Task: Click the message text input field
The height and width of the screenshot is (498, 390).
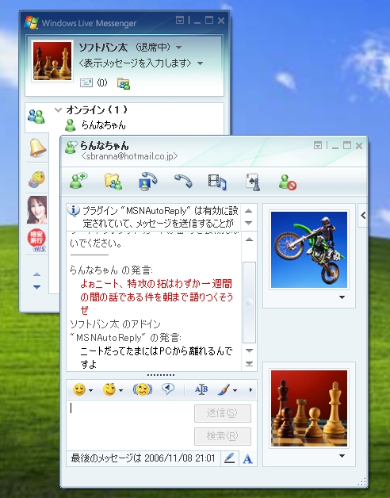Action: (130, 425)
